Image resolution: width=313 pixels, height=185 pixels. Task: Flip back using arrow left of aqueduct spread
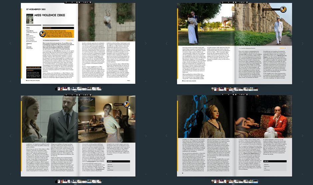[167, 43]
